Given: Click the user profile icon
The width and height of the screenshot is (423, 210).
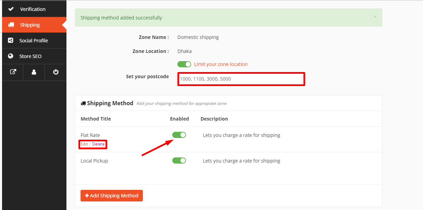Looking at the screenshot, I should (34, 72).
